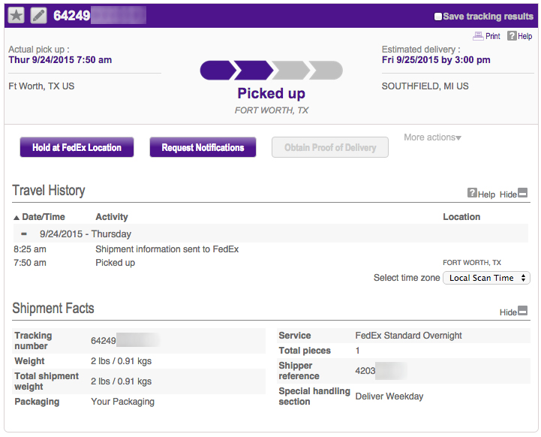
Task: Open Local Scan Time zone dropdown
Action: click(486, 278)
